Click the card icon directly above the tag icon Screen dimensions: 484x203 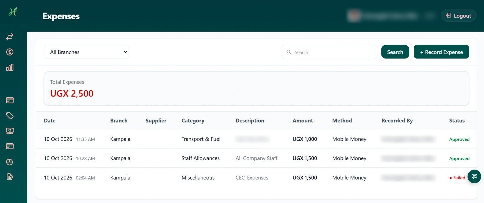coord(10,100)
